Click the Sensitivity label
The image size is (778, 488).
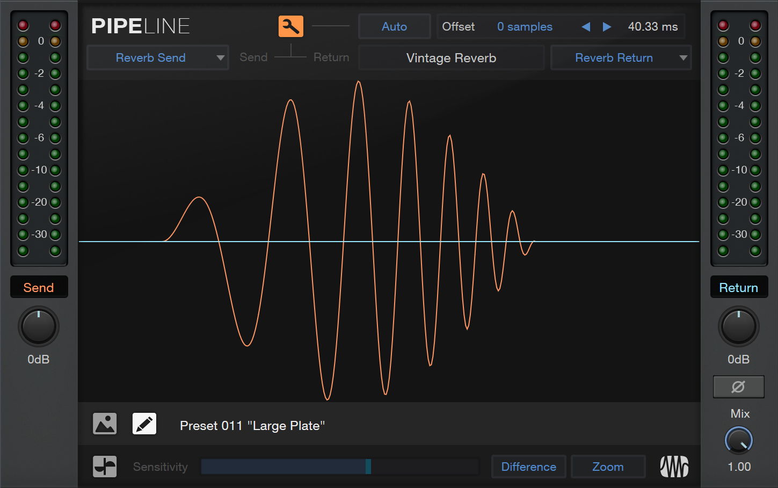161,467
